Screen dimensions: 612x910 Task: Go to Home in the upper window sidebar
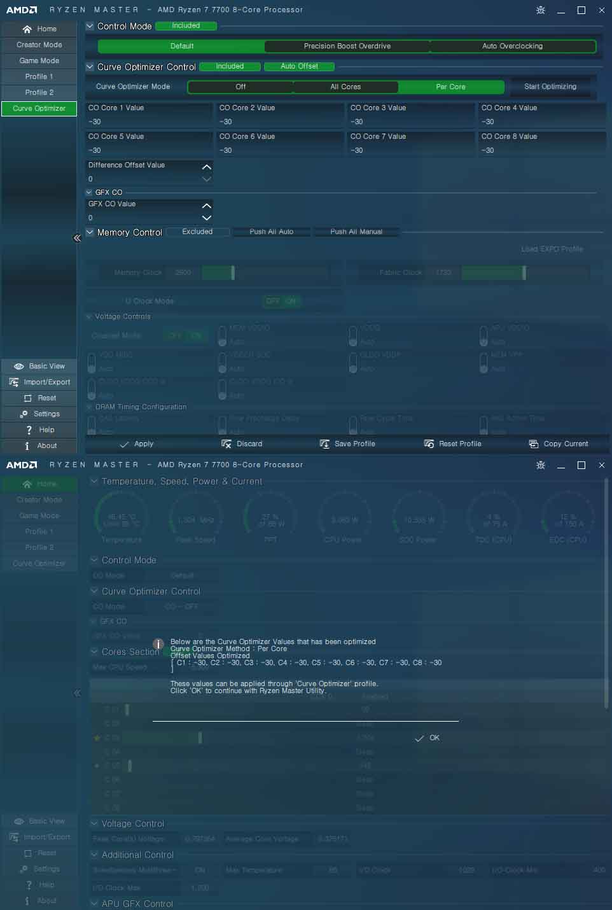point(39,29)
